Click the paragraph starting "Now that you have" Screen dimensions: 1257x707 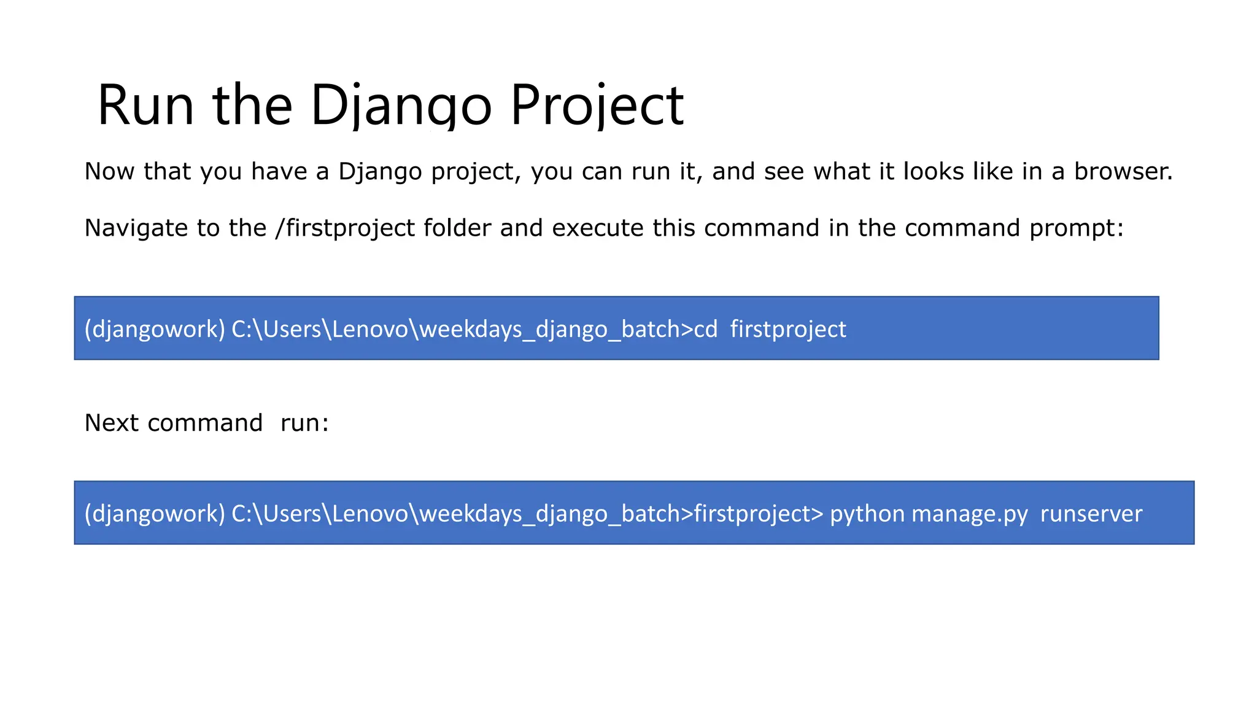pyautogui.click(x=628, y=171)
